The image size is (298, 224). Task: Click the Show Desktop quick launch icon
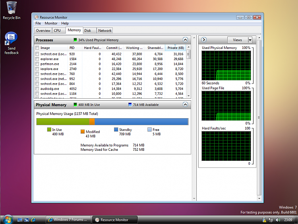[x=20, y=220]
